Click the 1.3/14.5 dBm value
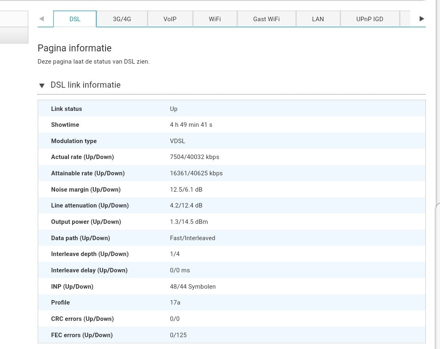Image resolution: width=440 pixels, height=349 pixels. coord(189,222)
